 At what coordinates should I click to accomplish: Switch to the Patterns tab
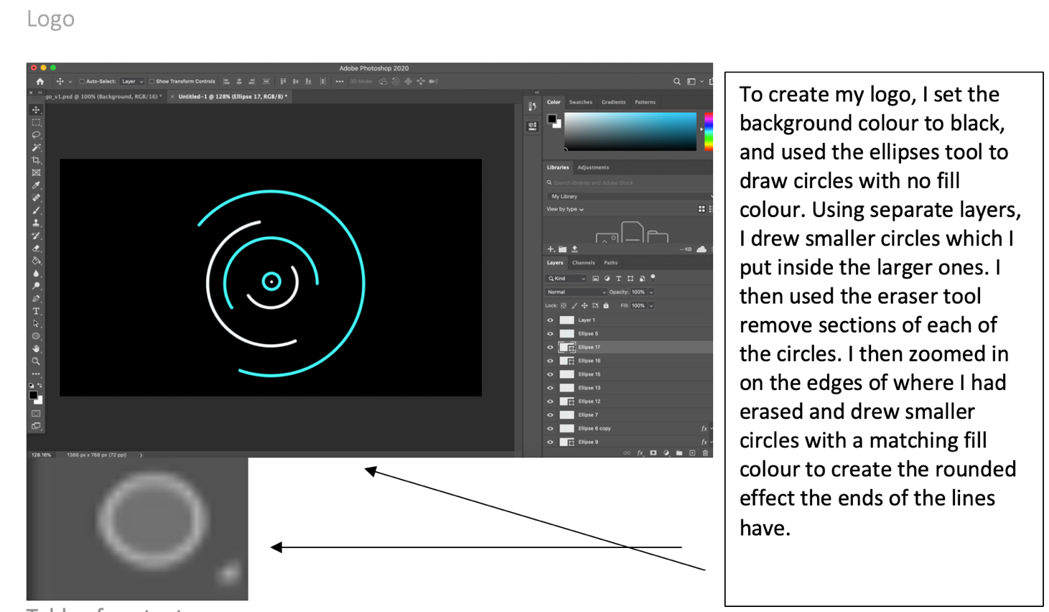(645, 103)
